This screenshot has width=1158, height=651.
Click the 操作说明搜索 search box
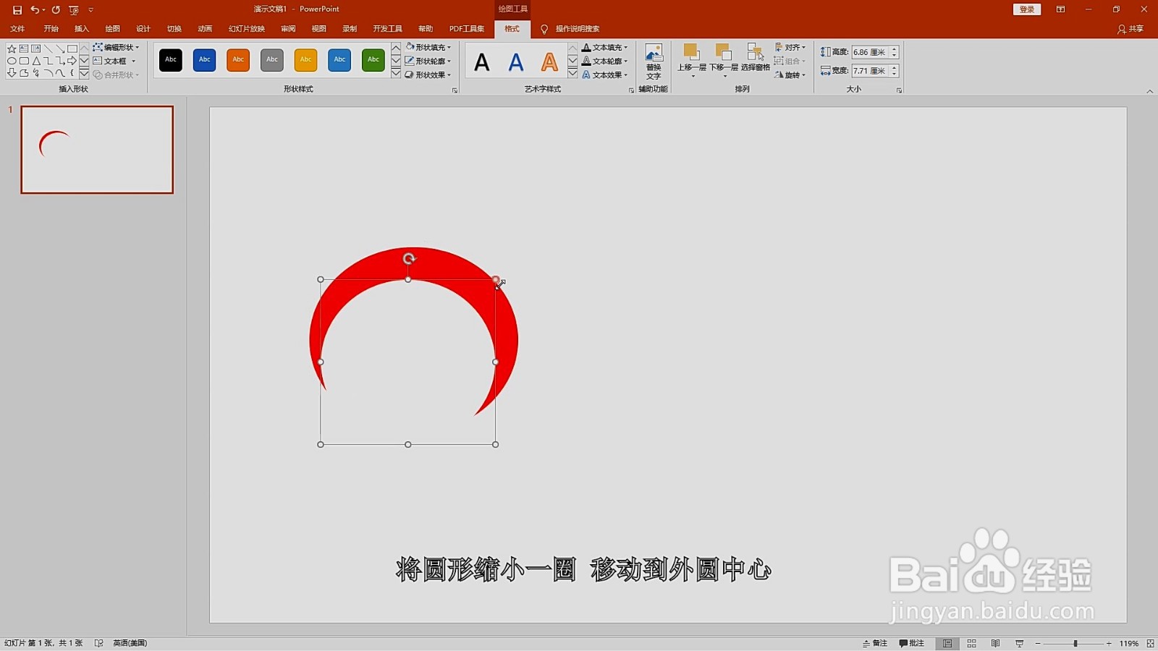pos(578,29)
